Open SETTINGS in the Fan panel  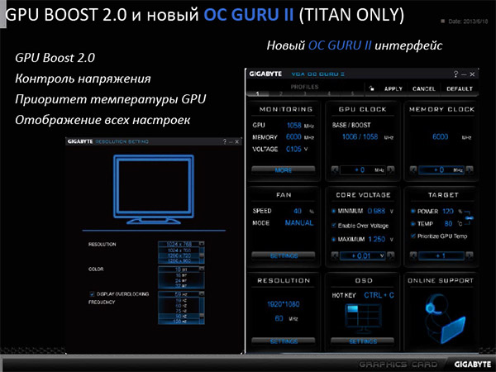click(283, 256)
